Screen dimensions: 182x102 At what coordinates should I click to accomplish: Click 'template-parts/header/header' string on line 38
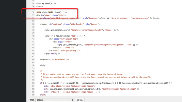coord(87,30)
